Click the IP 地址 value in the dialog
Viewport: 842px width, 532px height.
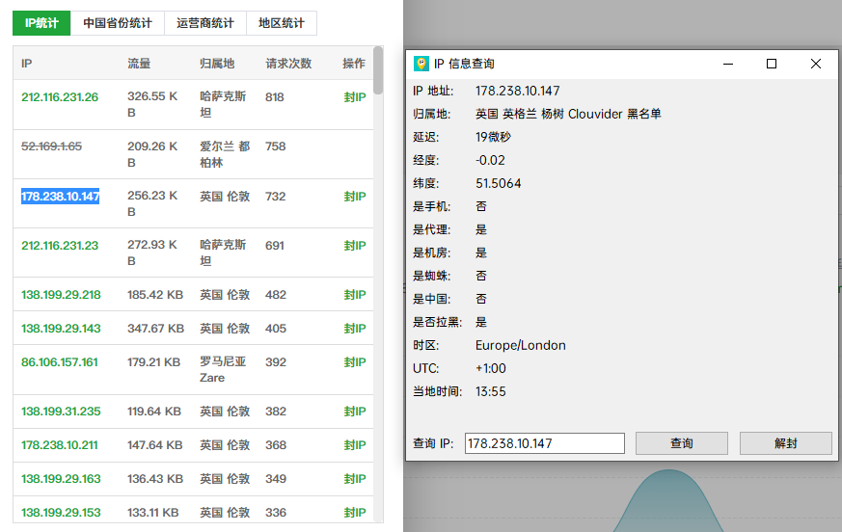pyautogui.click(x=517, y=91)
